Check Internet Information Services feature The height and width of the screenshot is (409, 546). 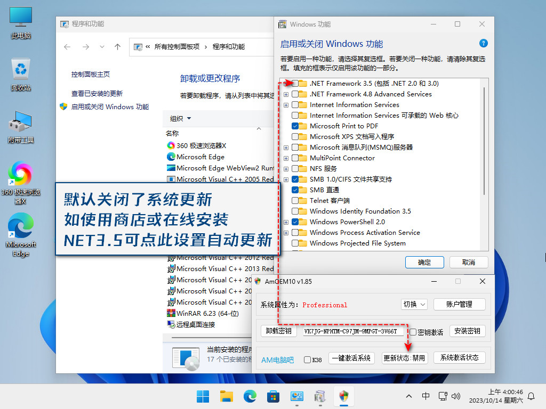(295, 105)
